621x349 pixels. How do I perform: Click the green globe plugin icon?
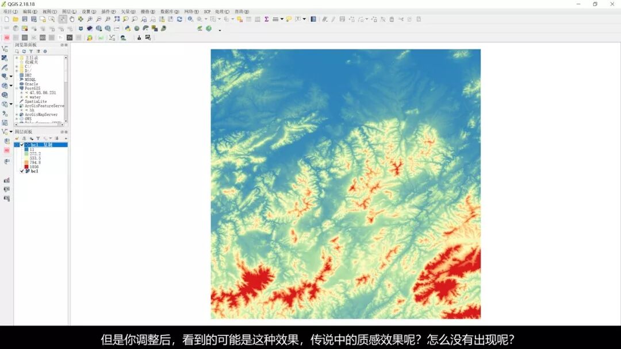tap(208, 29)
